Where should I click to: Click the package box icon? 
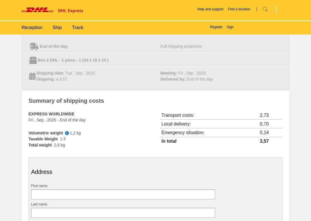pos(33,60)
